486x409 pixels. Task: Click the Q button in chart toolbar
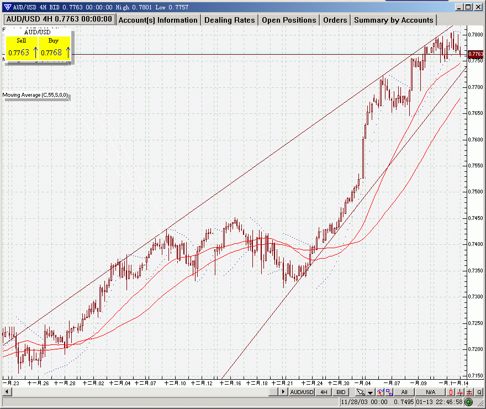[x=479, y=392]
